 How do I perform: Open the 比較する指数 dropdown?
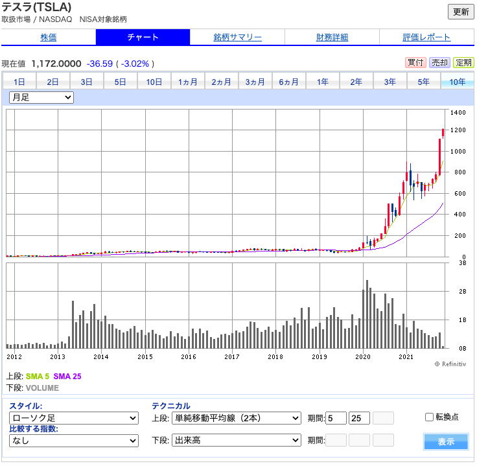click(74, 441)
